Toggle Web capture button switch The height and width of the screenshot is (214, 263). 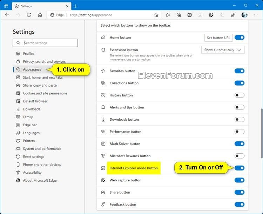coord(240,180)
